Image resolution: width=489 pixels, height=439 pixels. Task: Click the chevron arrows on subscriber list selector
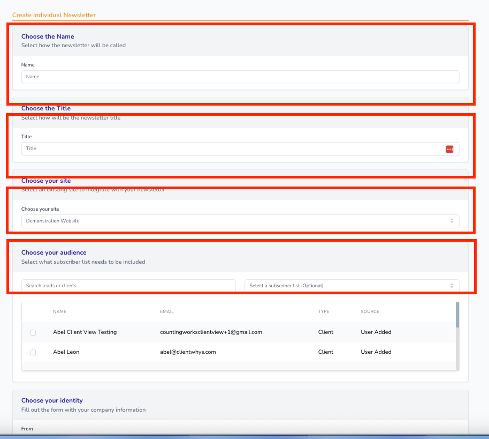452,286
